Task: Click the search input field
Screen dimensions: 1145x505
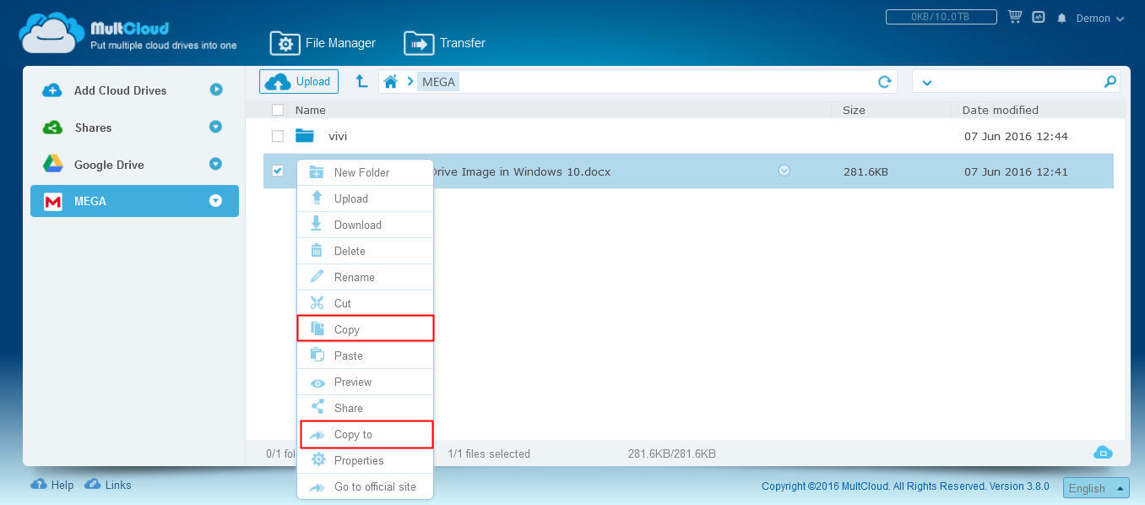Action: (x=1017, y=82)
